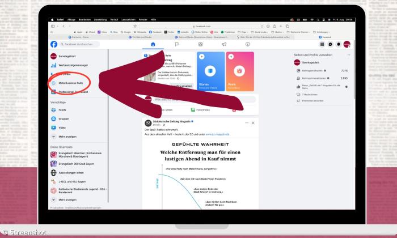Open the Wi-Fi status icon
The image size is (397, 238).
[312, 20]
